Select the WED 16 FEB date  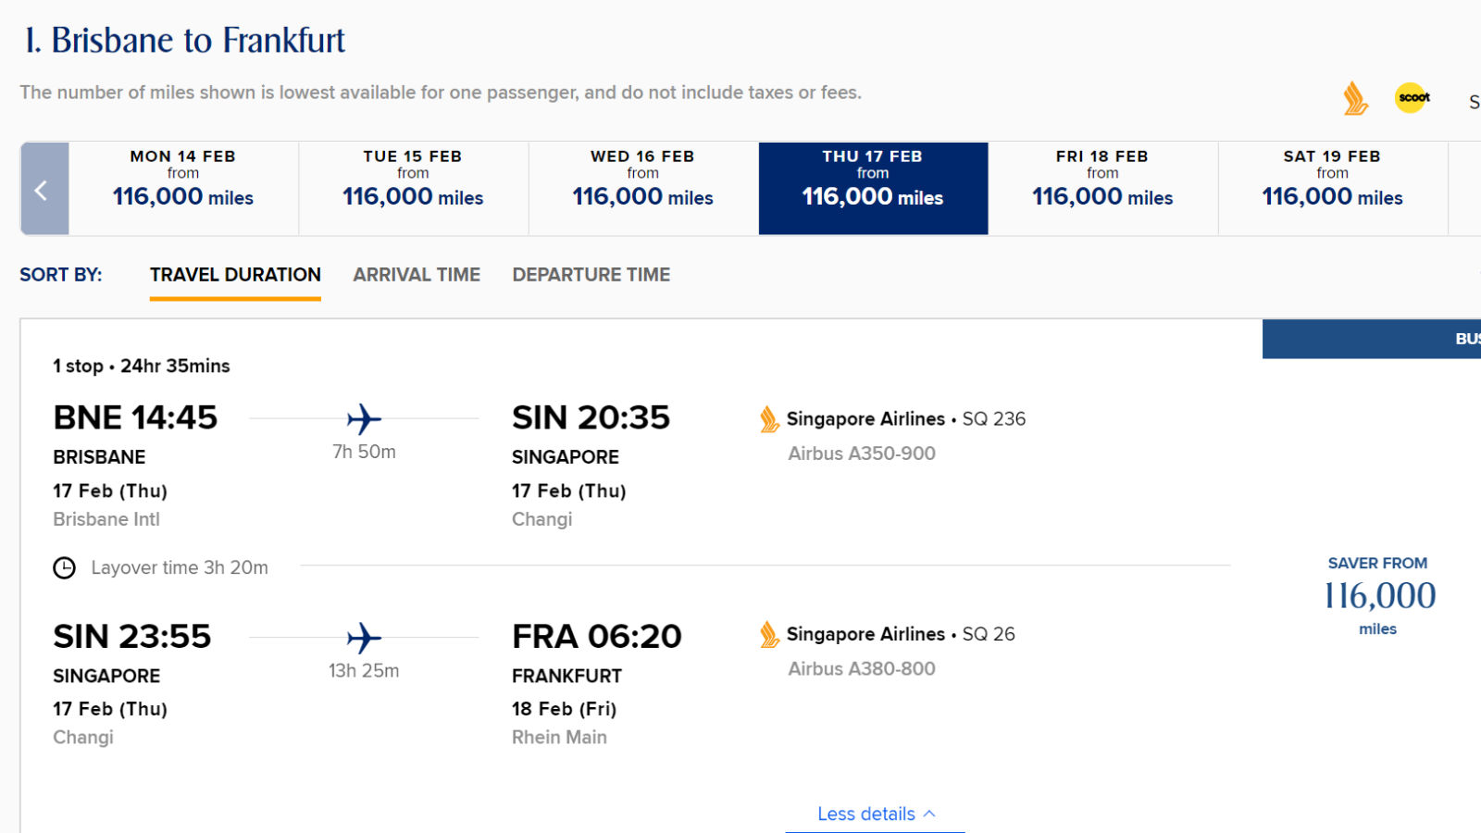click(643, 189)
